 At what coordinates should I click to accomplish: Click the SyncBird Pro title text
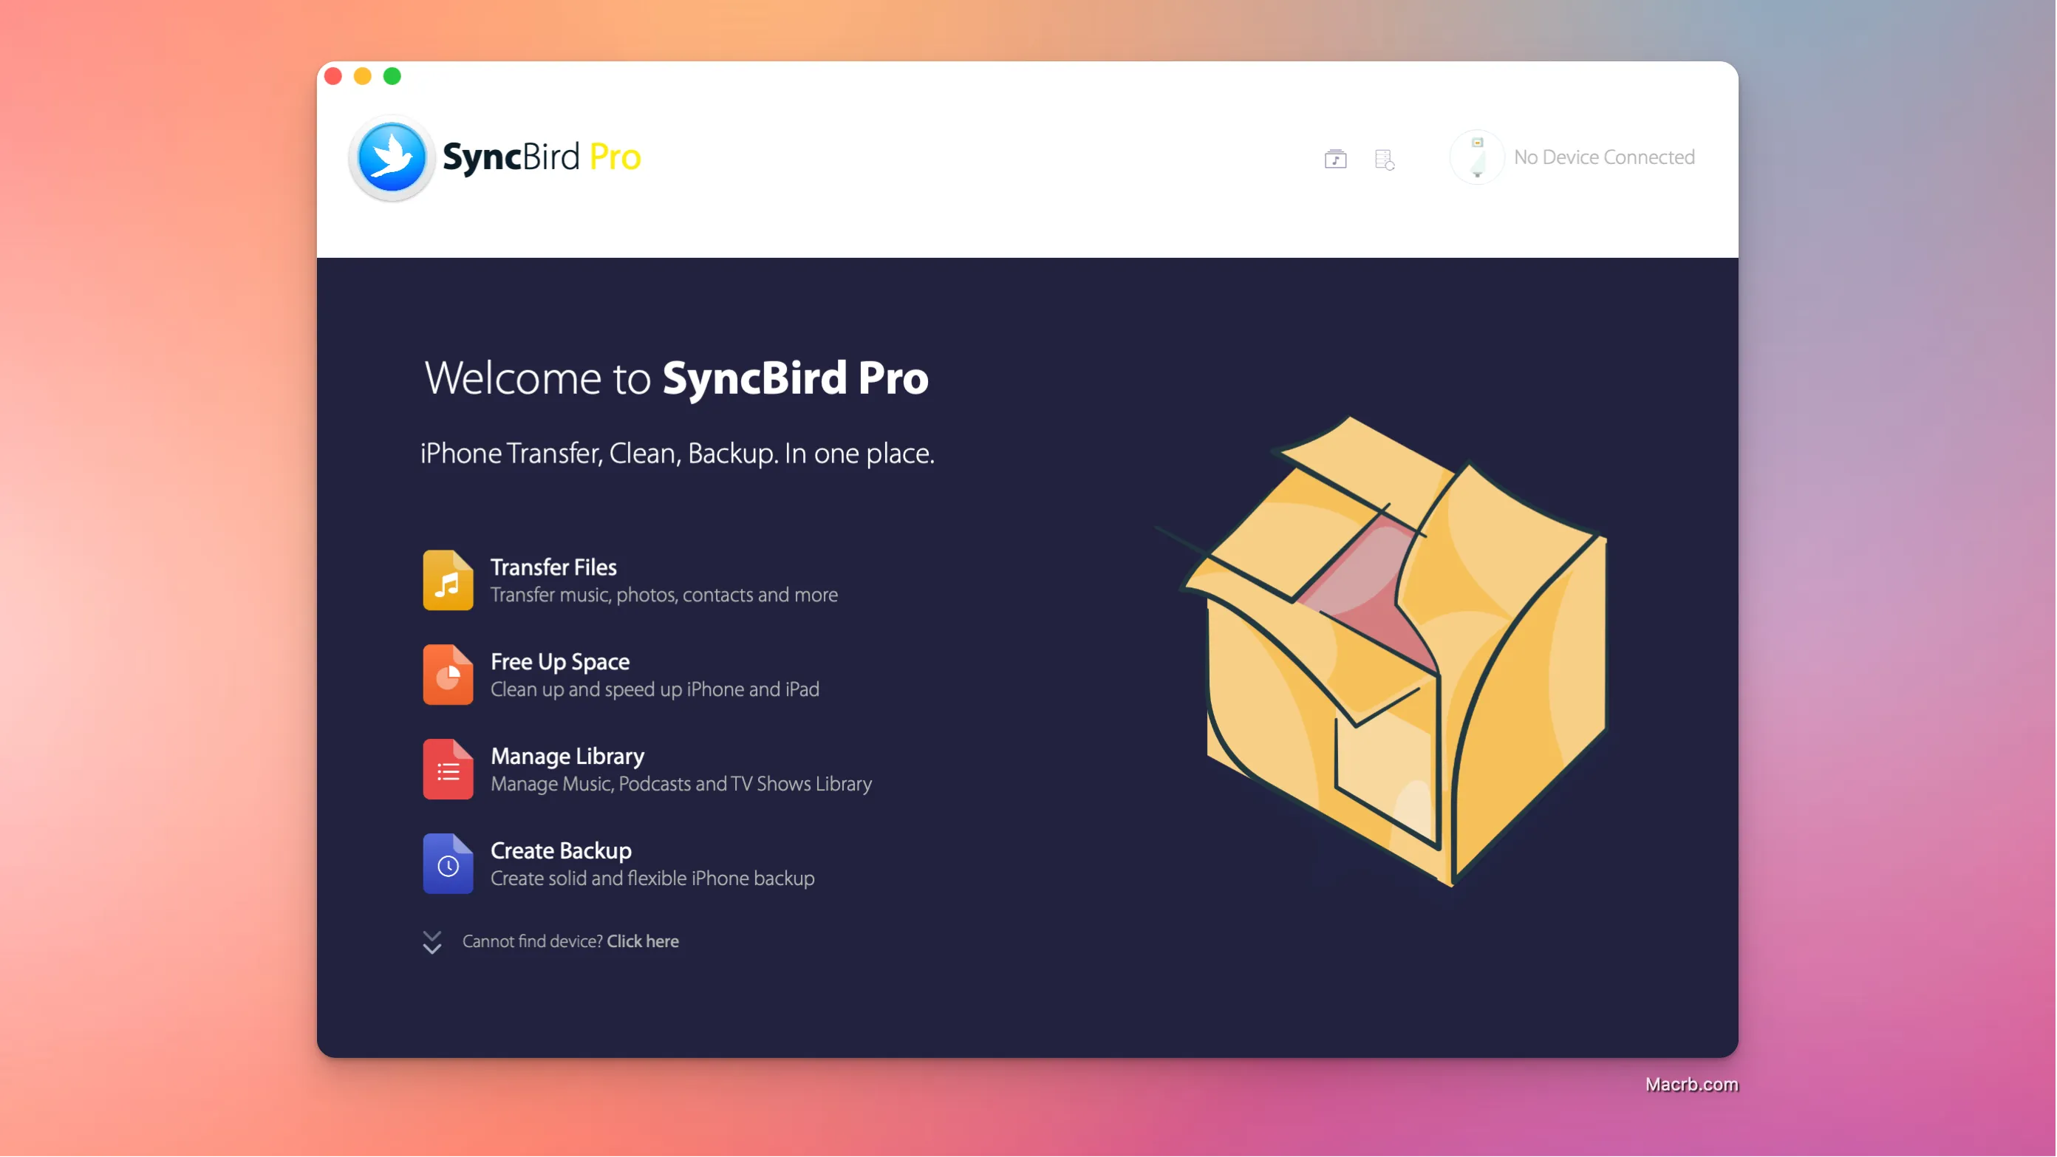point(542,157)
